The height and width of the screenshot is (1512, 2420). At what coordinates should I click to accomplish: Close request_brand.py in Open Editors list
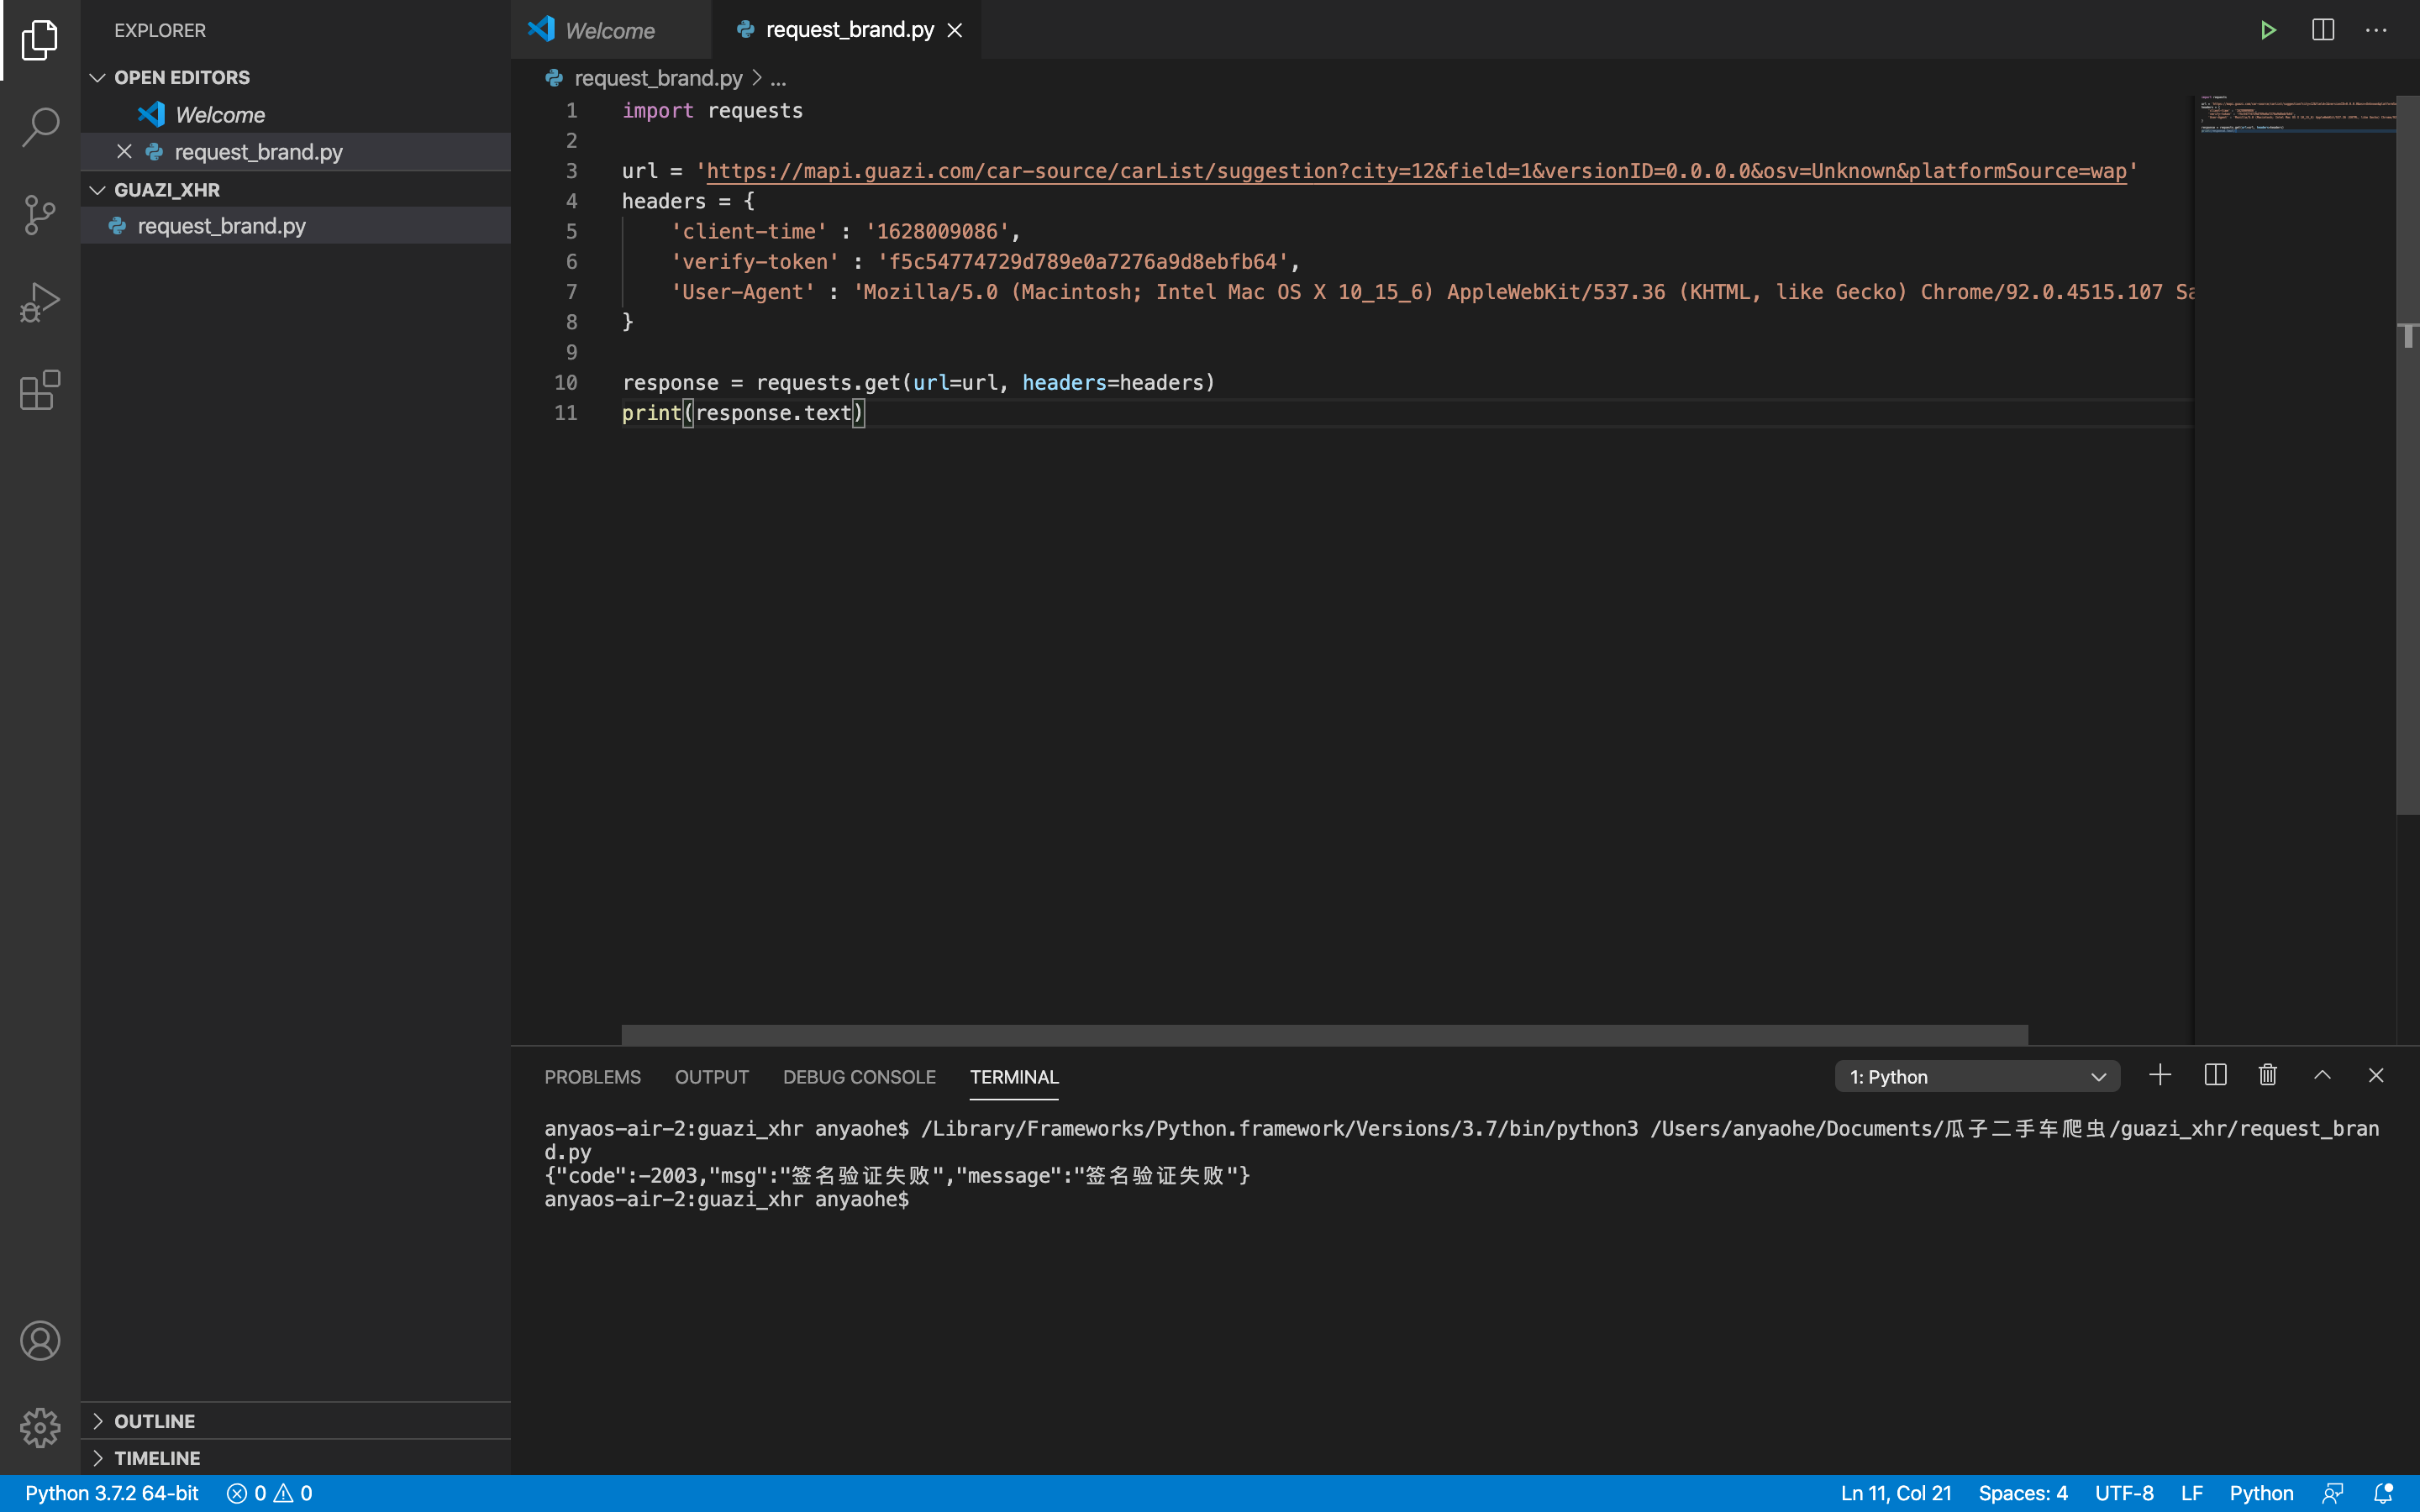coord(124,151)
